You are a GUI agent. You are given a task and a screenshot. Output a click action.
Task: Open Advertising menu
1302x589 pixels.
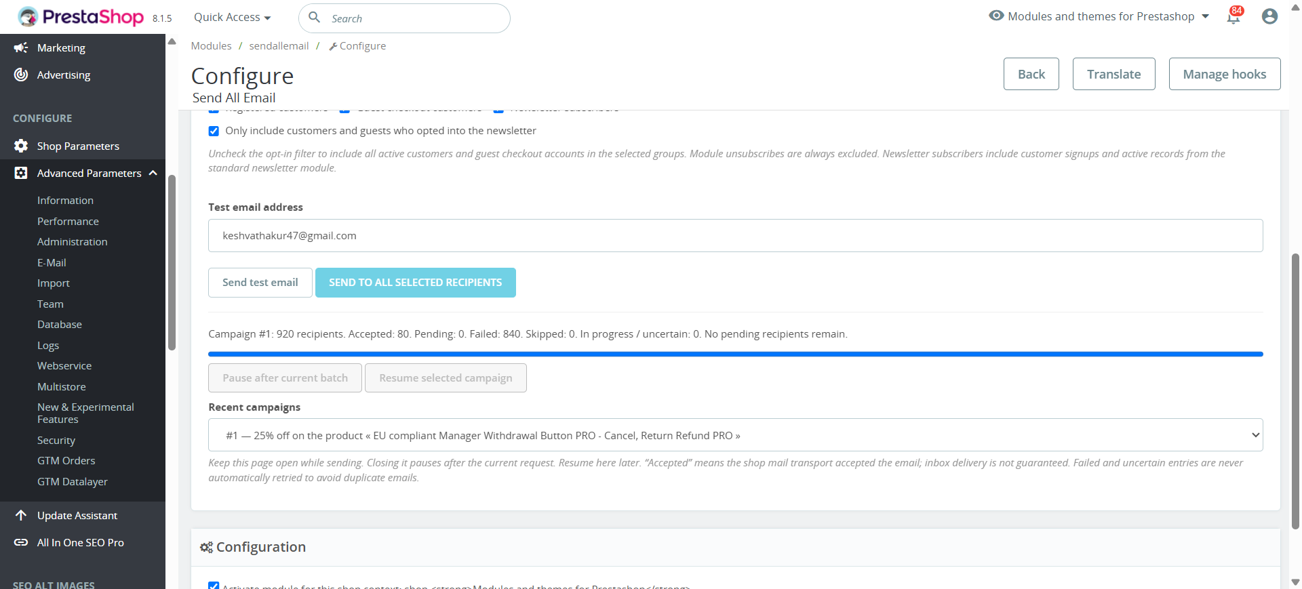click(64, 75)
